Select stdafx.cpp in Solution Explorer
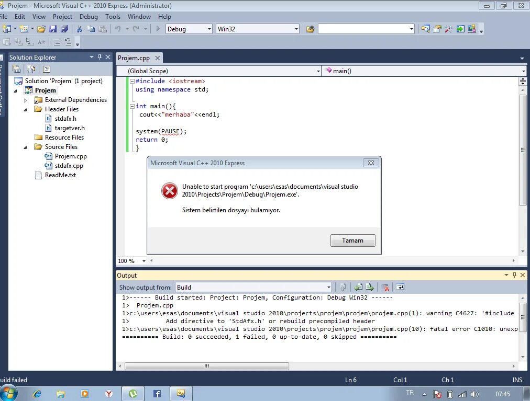Image resolution: width=530 pixels, height=401 pixels. click(69, 166)
